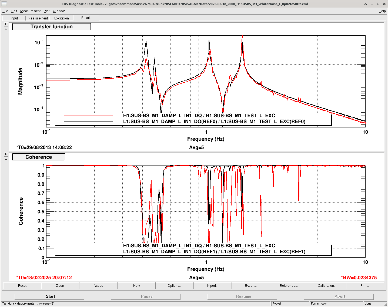
Task: Click the Import button
Action: [x=213, y=286]
